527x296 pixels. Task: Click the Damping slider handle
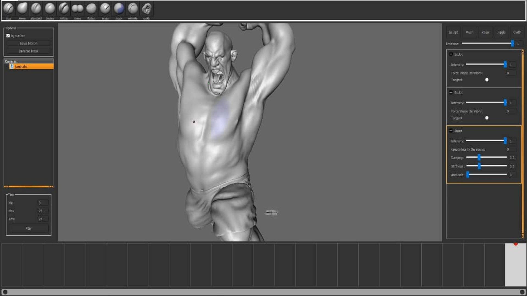(x=479, y=157)
